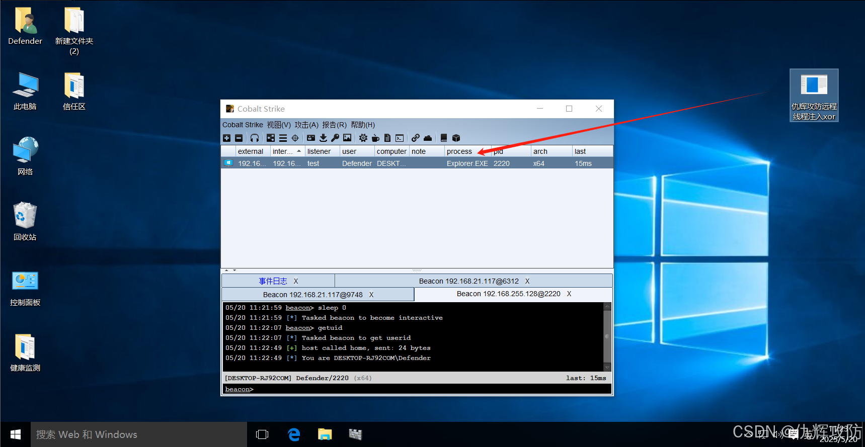The width and height of the screenshot is (865, 447).
Task: Open the Cobalt Strike menu
Action: pyautogui.click(x=243, y=125)
